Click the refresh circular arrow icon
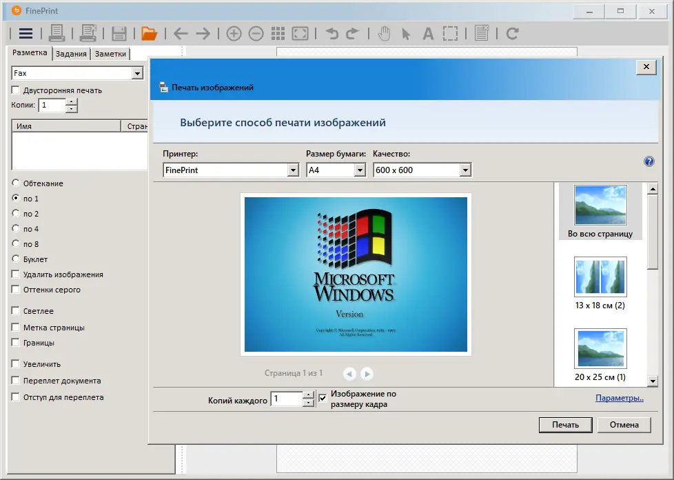Viewport: 674px width, 480px height. [x=512, y=34]
